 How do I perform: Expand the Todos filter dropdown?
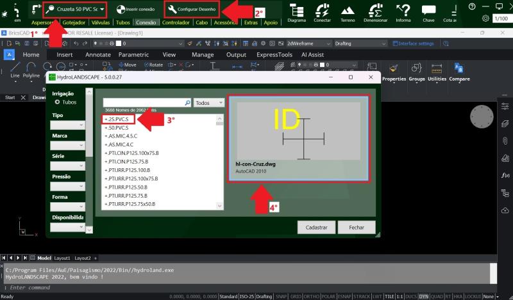(209, 102)
